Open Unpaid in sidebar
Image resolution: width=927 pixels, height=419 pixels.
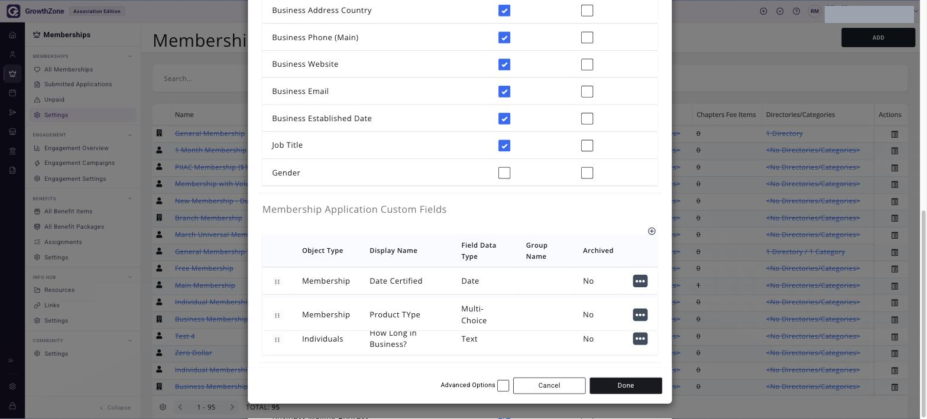coord(54,100)
